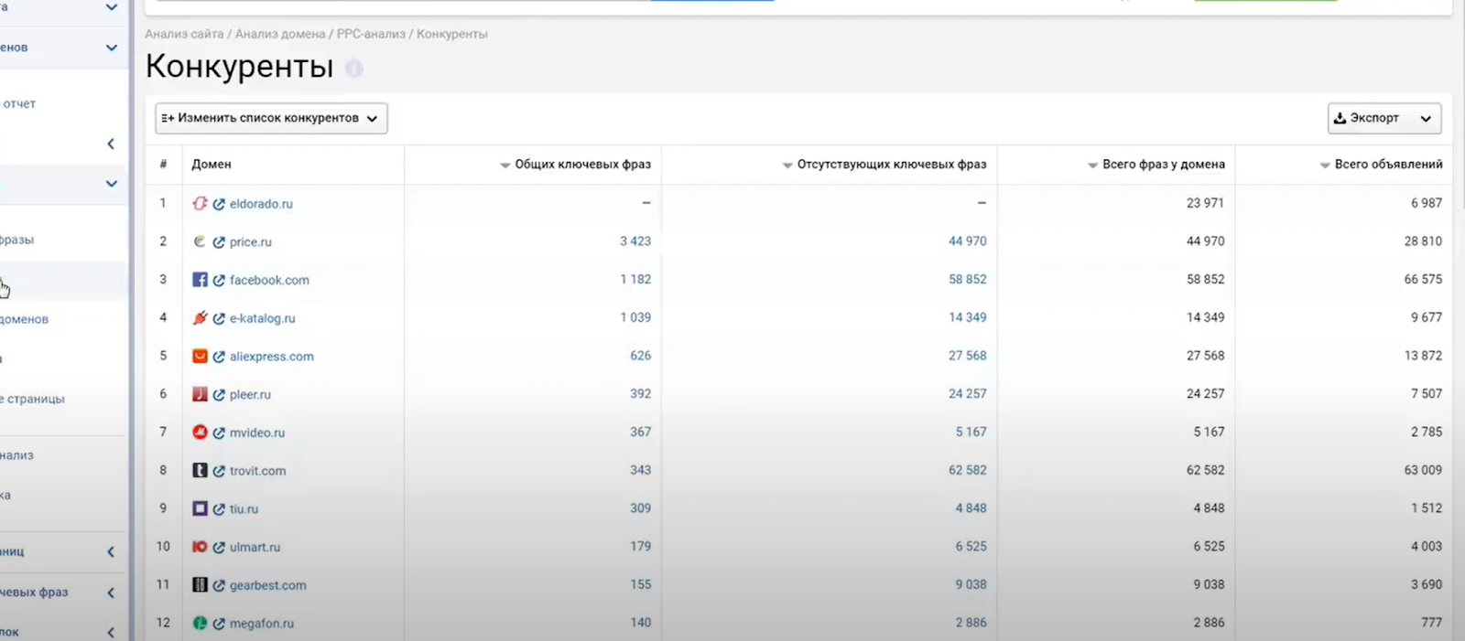This screenshot has height=641, width=1465.
Task: Go to PPC-анализ breadcrumb
Action: coord(371,34)
